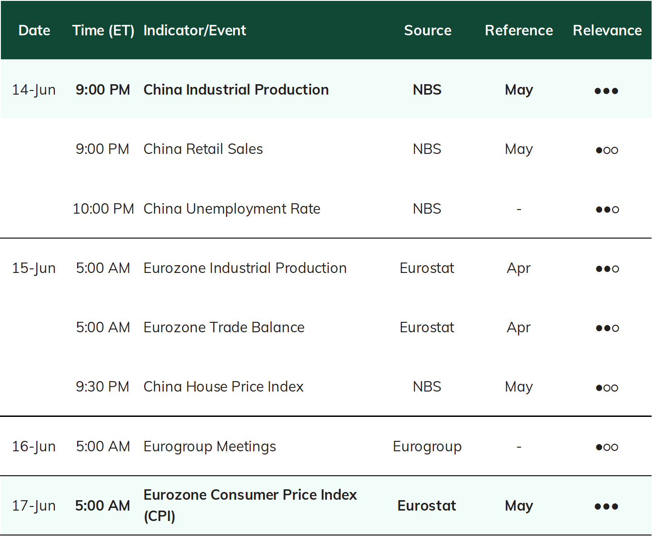Click relevance dots for China Unemployment Rate
The width and height of the screenshot is (652, 540).
[607, 210]
